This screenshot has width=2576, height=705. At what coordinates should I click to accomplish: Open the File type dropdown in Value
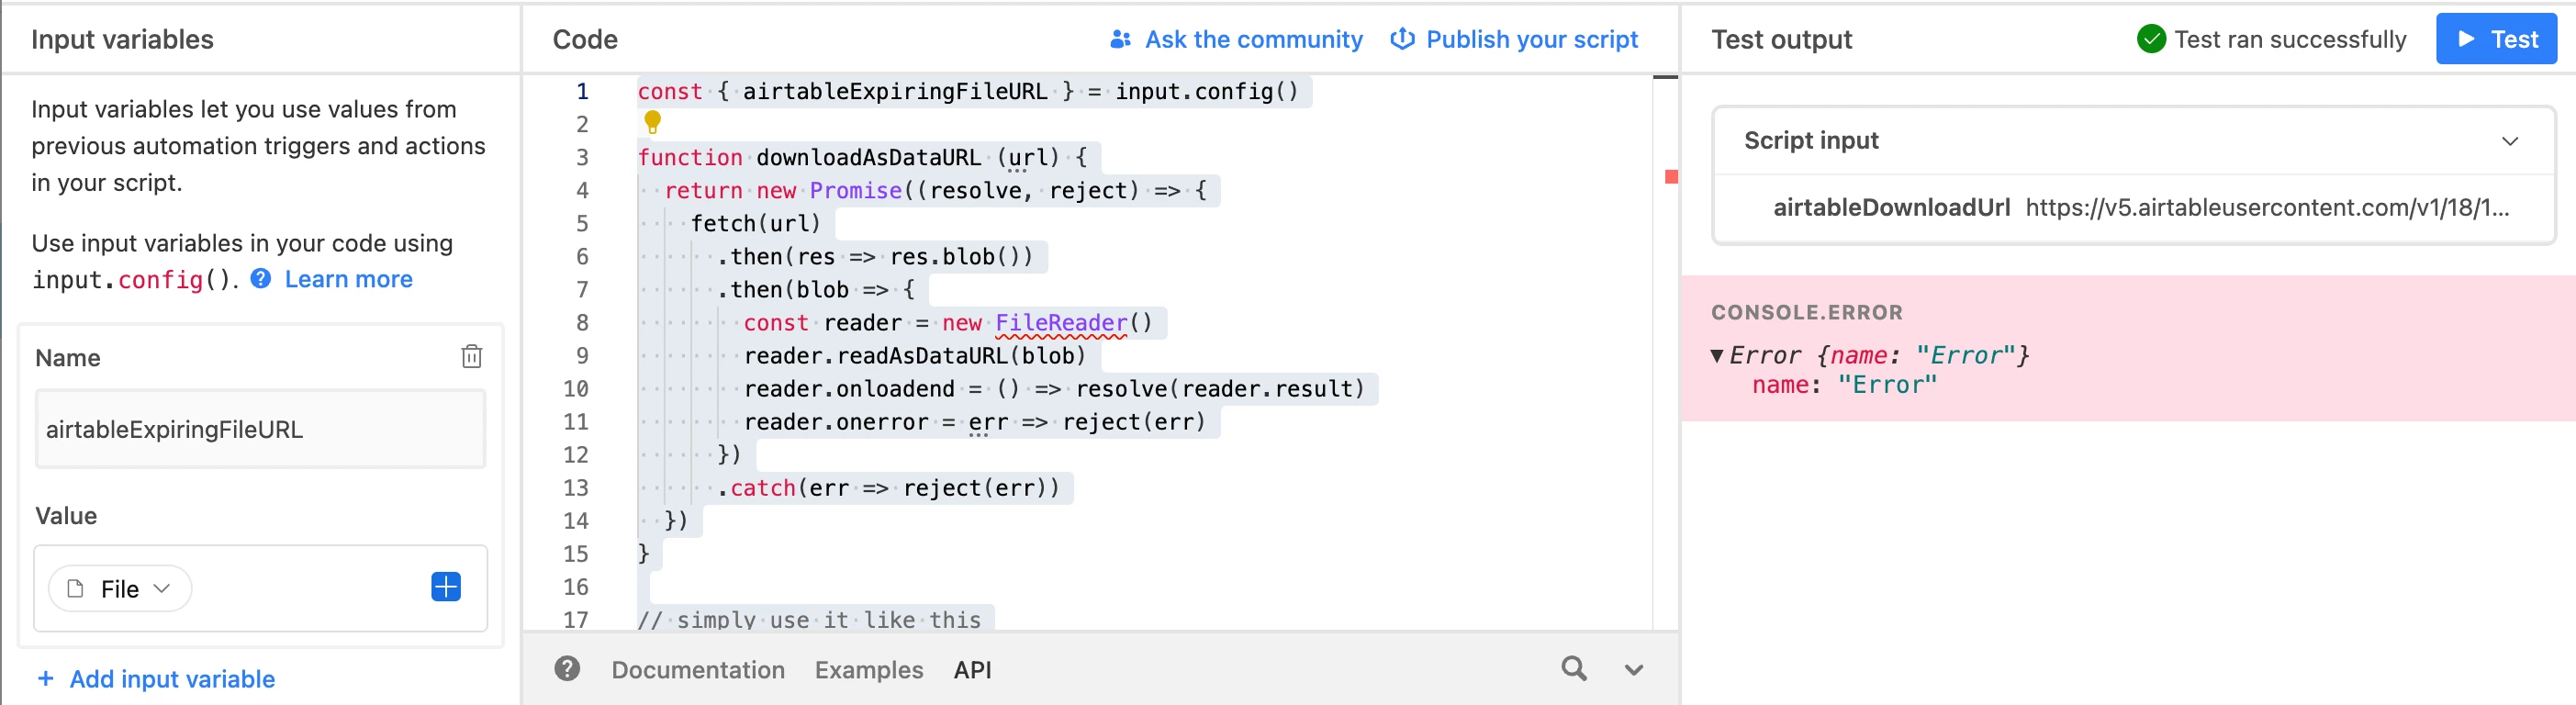(x=120, y=589)
